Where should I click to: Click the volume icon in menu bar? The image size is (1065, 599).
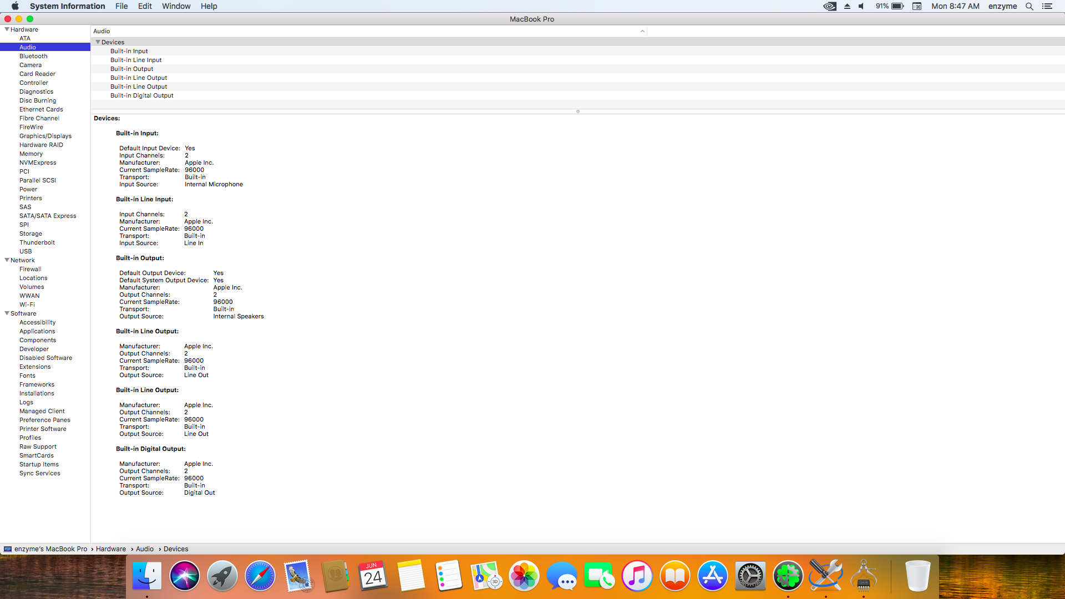click(x=861, y=6)
